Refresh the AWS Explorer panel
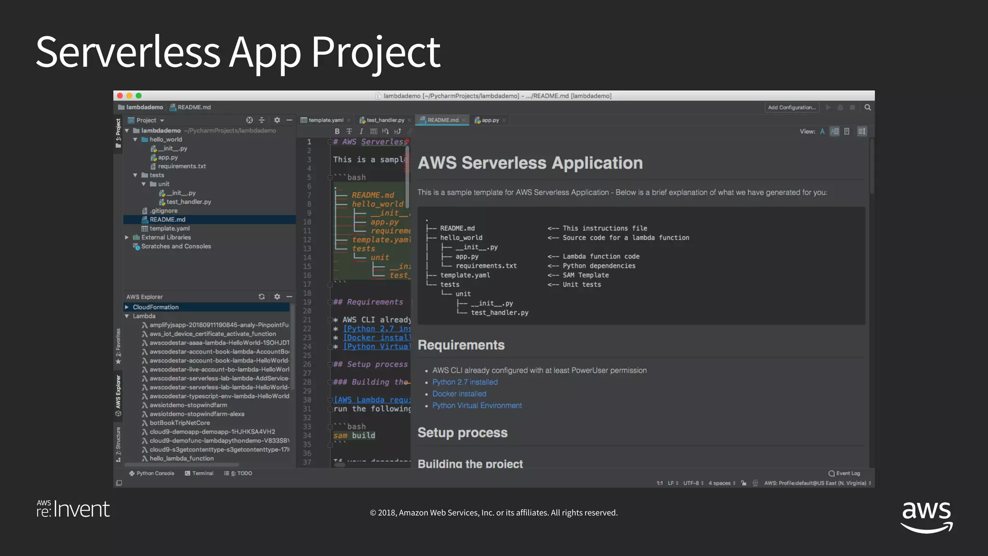 click(x=261, y=297)
